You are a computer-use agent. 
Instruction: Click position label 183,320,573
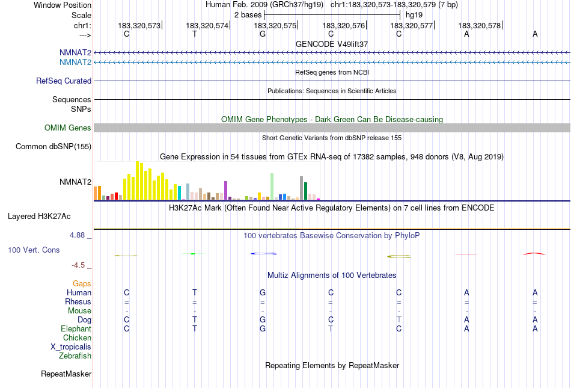pyautogui.click(x=139, y=25)
